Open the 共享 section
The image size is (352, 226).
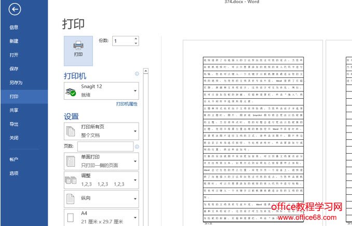pyautogui.click(x=14, y=110)
